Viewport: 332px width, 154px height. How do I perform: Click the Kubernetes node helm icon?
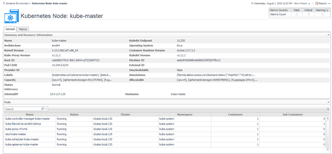(x=11, y=16)
